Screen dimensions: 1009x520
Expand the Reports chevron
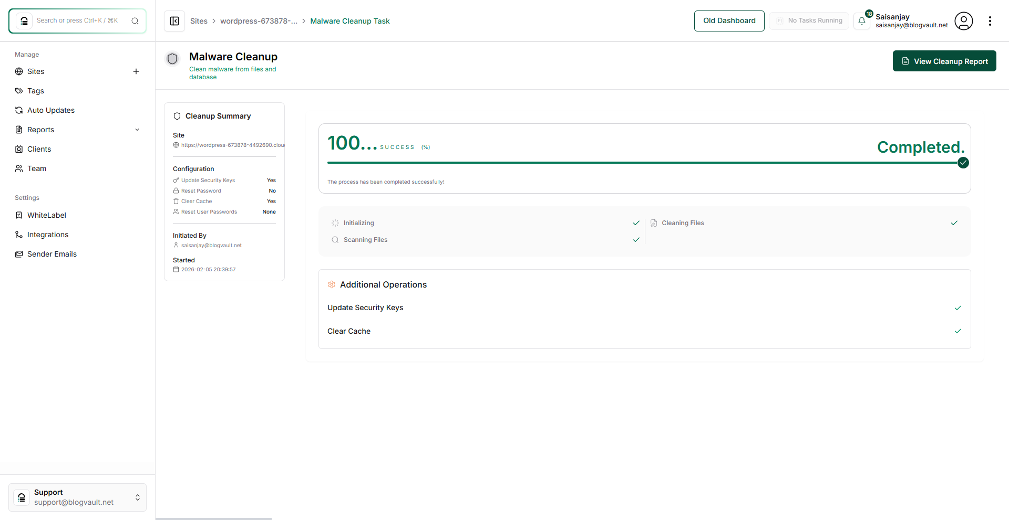[137, 130]
